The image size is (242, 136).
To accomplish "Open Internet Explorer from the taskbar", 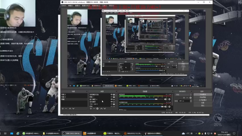I will tap(18, 133).
